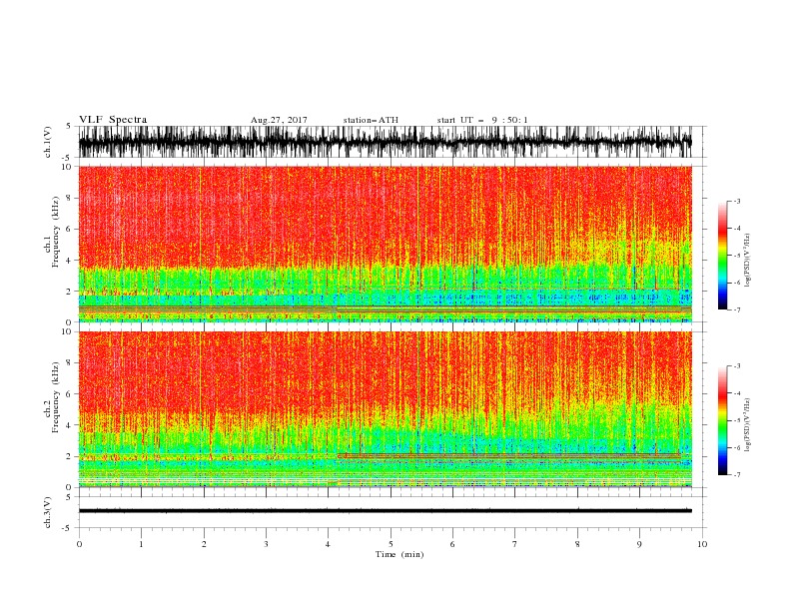Screen dimensions: 791x611
Task: Click the "station=ATH" label
Action: (371, 120)
